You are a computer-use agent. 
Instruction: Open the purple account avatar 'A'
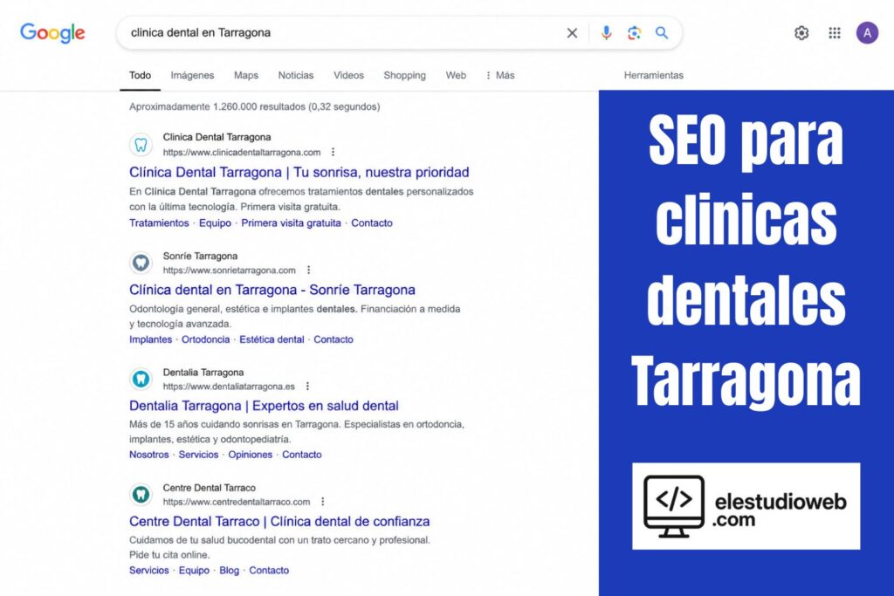coord(867,33)
